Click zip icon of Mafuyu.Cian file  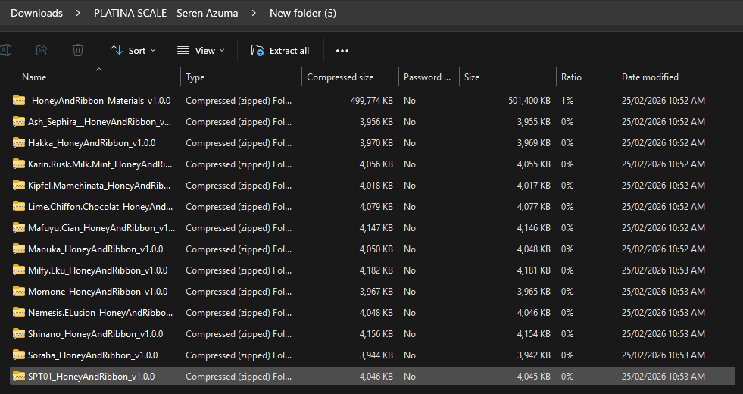click(19, 227)
